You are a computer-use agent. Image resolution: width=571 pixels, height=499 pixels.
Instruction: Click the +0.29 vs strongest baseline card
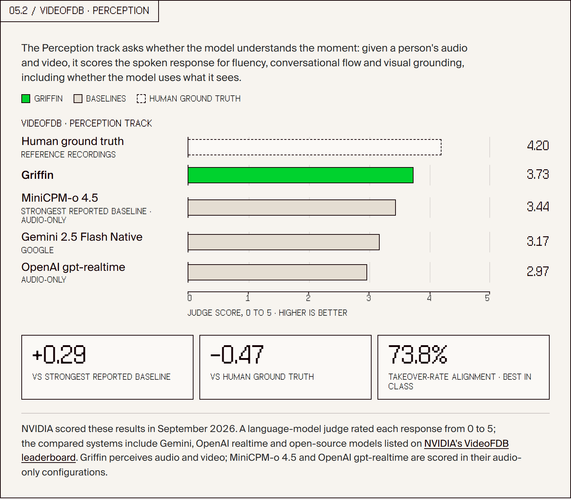click(107, 367)
